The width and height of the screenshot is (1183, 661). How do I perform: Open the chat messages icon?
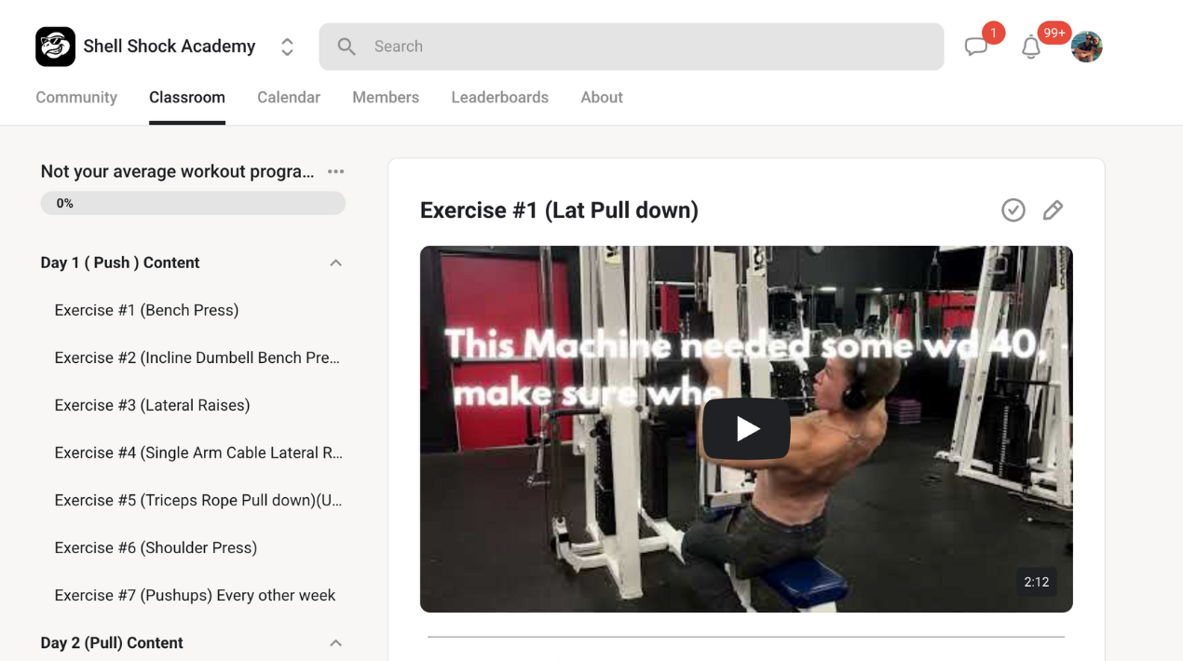975,47
